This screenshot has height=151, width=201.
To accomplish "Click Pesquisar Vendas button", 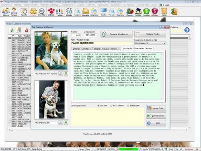I will pyautogui.click(x=150, y=34).
